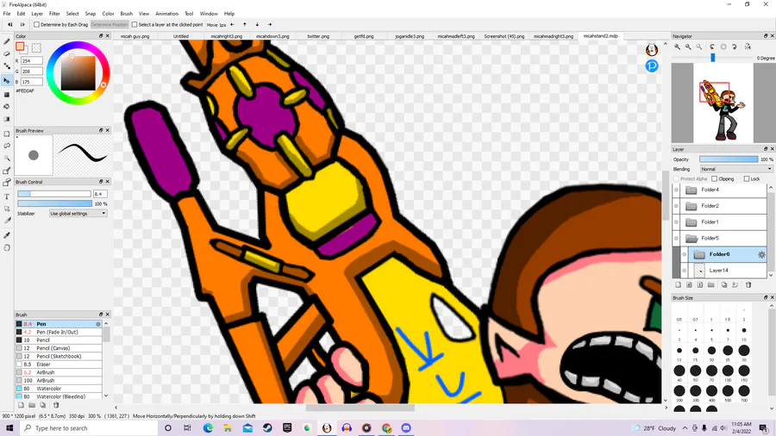This screenshot has height=436, width=776.
Task: Open Discord from the taskbar
Action: [406, 428]
